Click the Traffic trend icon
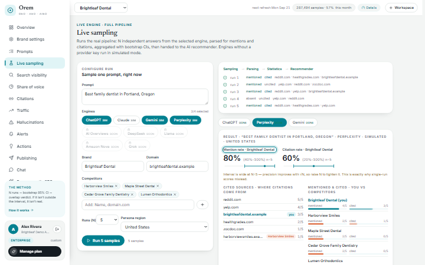The width and height of the screenshot is (425, 265). point(11,110)
